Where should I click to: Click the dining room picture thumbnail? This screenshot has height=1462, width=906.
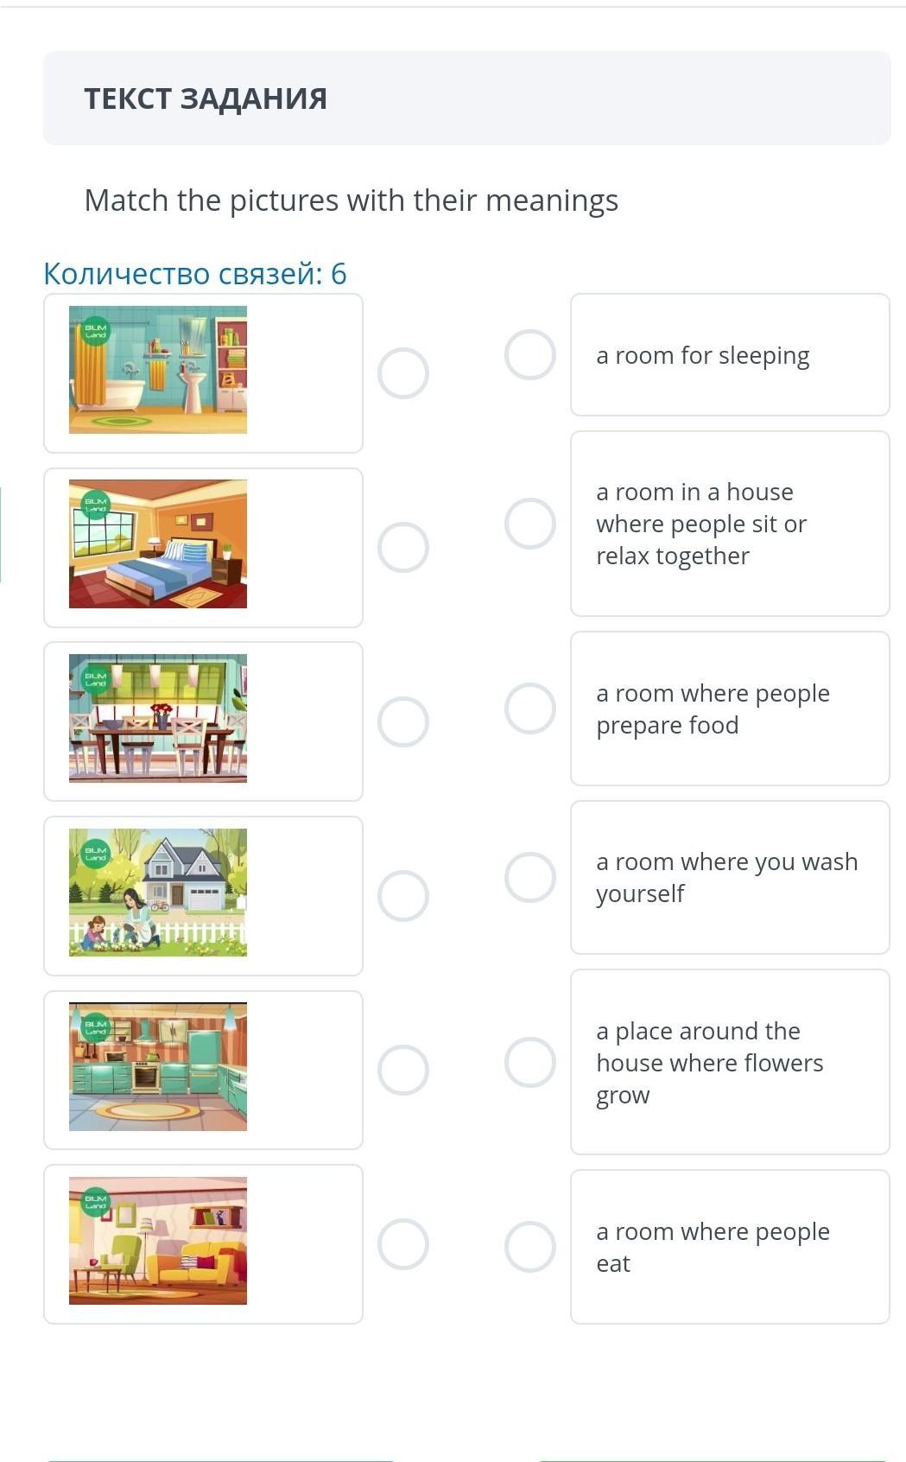tap(158, 719)
